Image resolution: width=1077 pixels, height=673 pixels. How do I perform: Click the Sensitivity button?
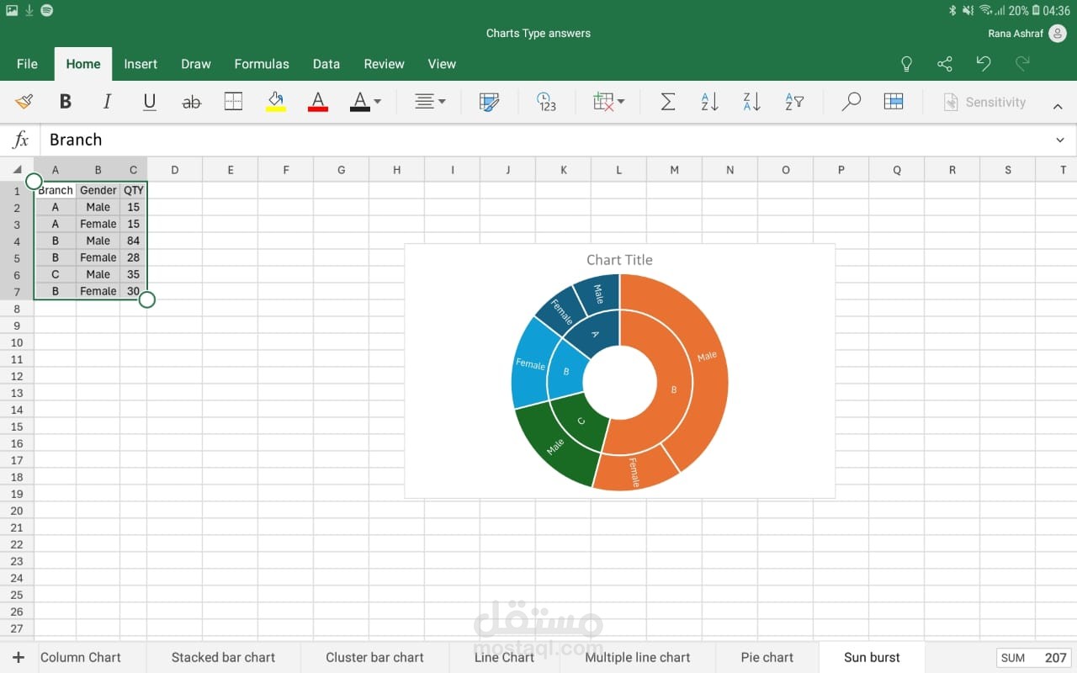click(984, 102)
